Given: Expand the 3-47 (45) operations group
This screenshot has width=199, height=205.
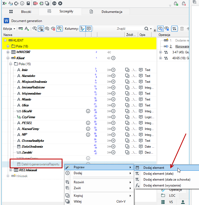Looking at the screenshot, I should [x=160, y=52].
